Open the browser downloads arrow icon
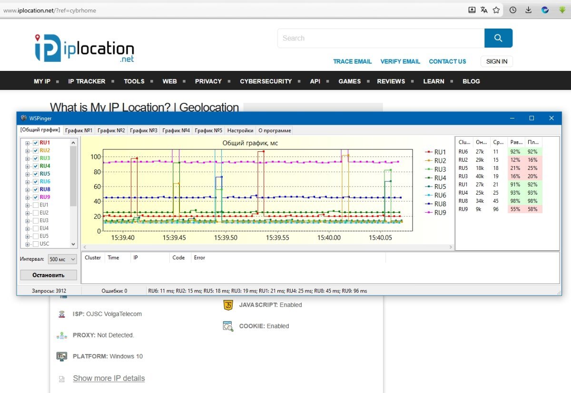Viewport: 571px width, 393px height. pyautogui.click(x=528, y=10)
